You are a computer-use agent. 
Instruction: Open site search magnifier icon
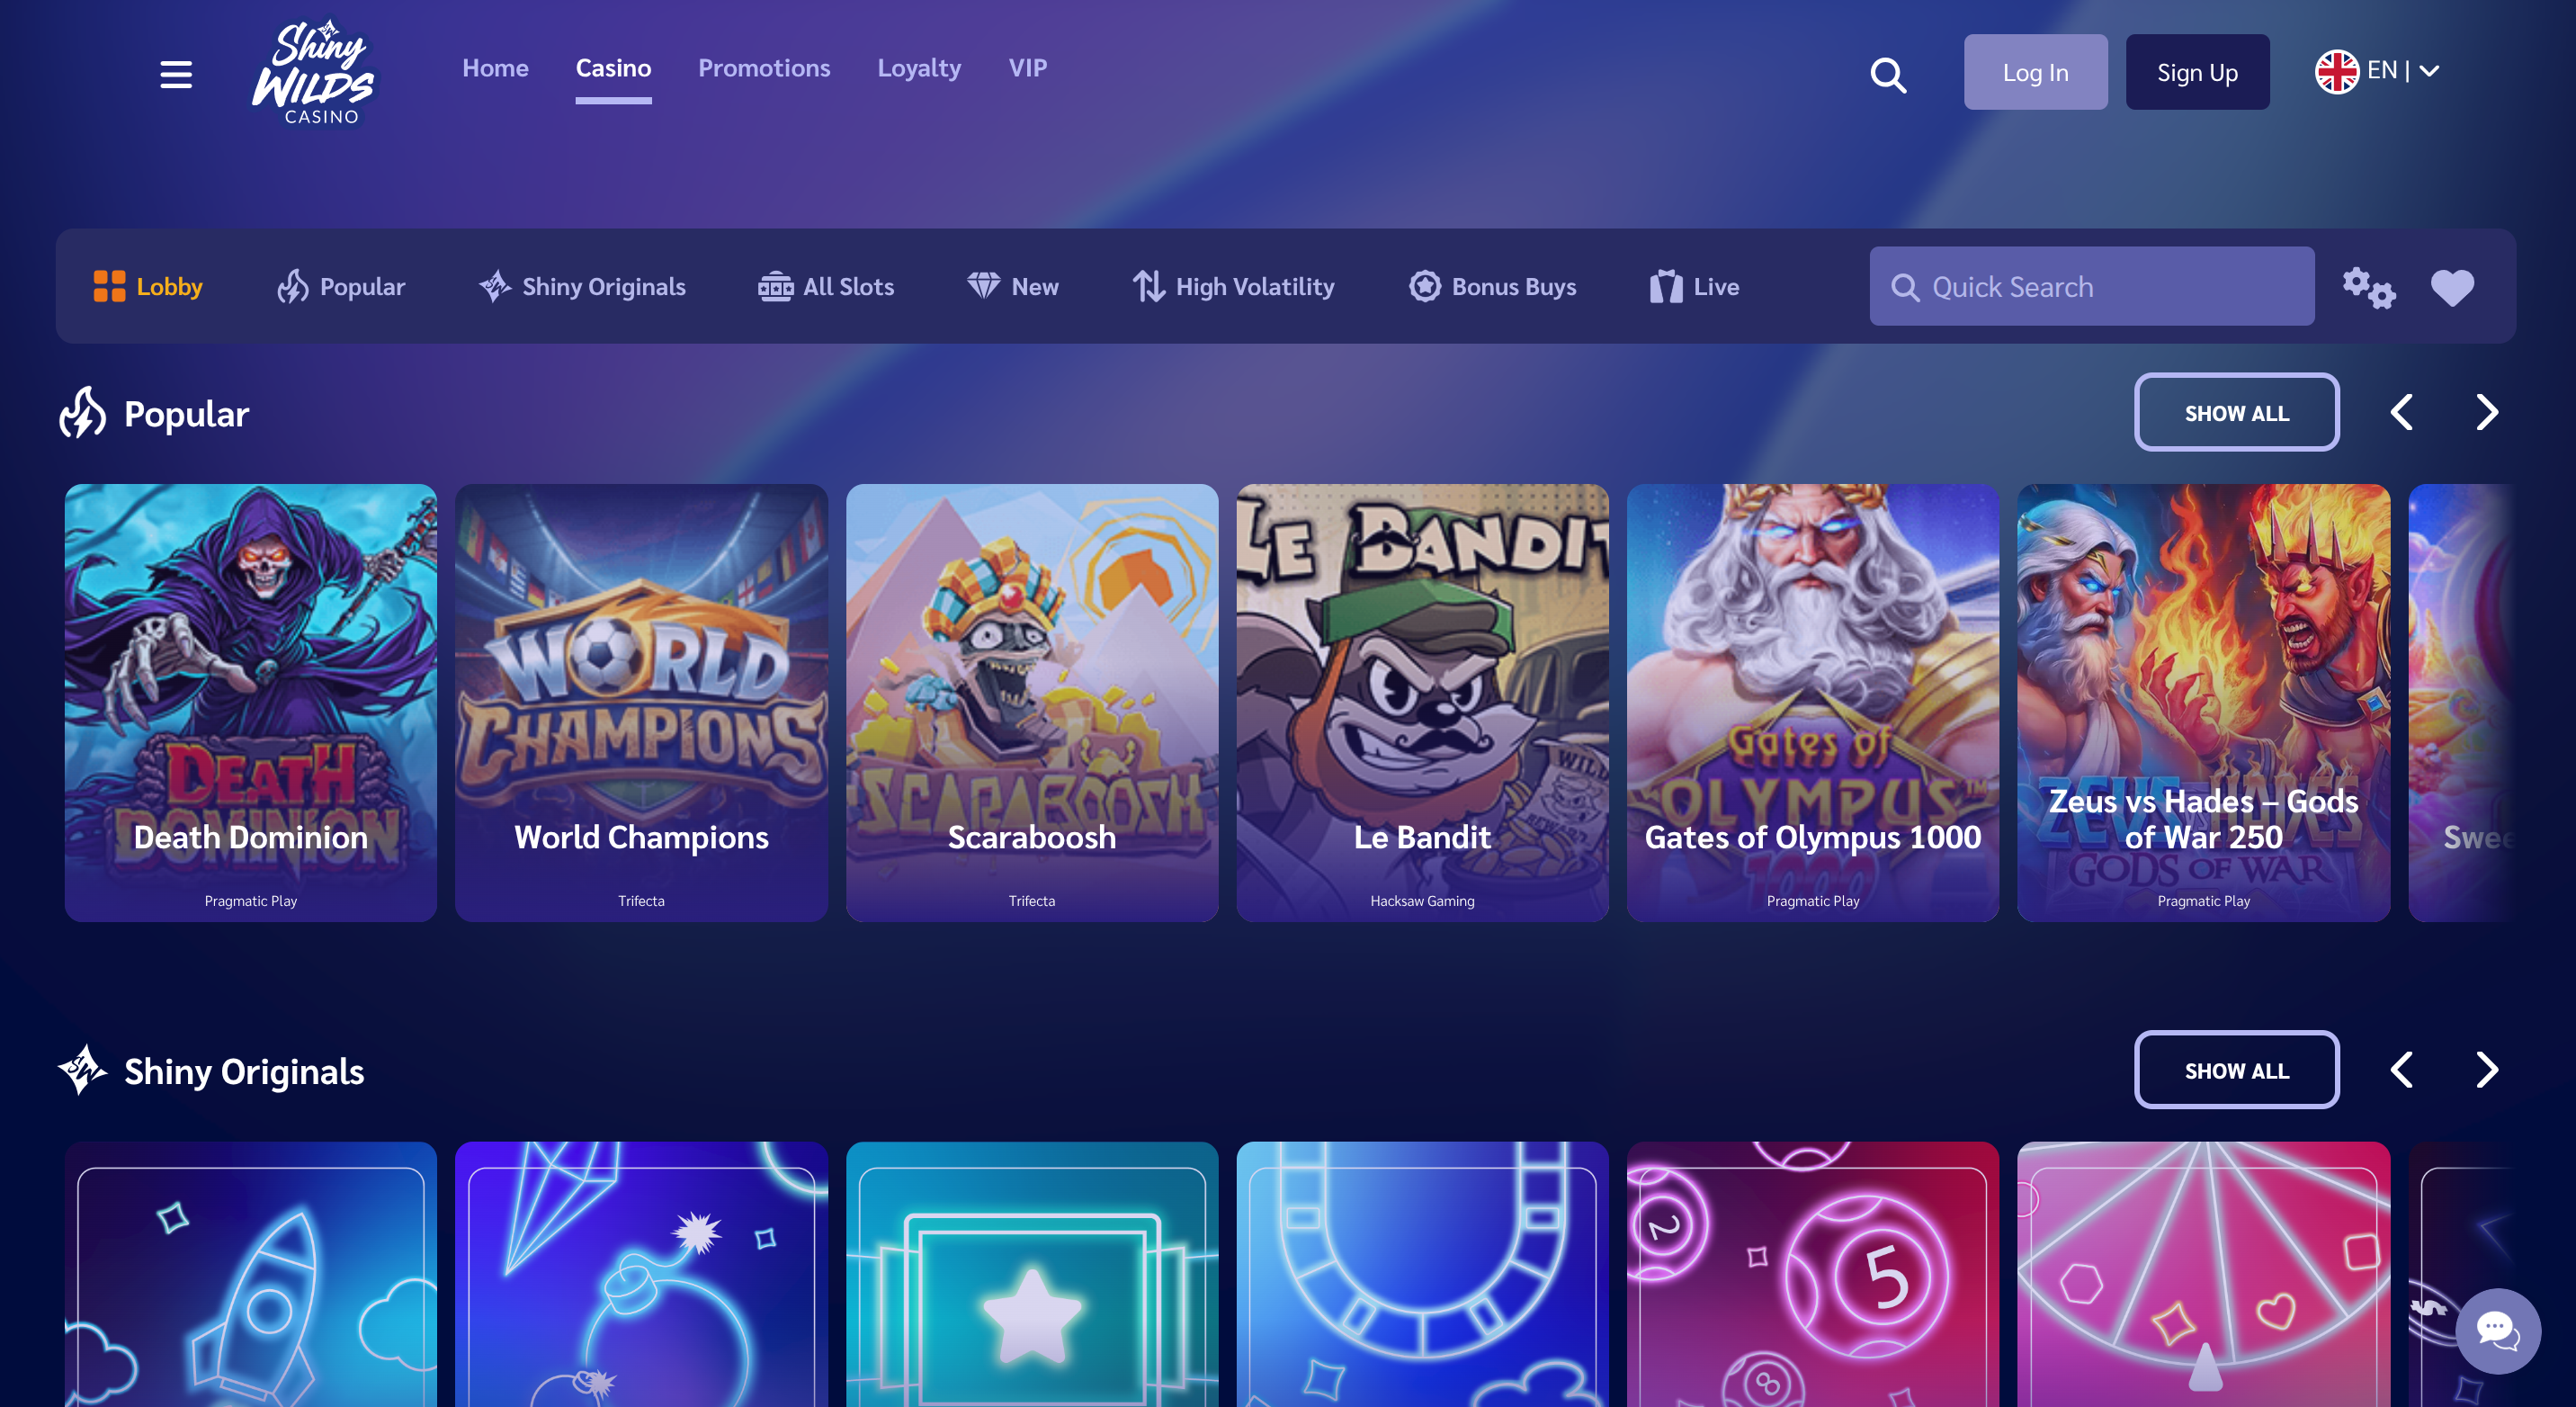(1888, 74)
